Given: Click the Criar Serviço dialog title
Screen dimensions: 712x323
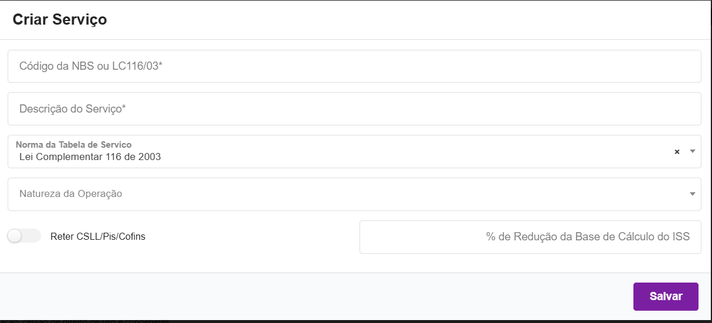Looking at the screenshot, I should (x=60, y=19).
